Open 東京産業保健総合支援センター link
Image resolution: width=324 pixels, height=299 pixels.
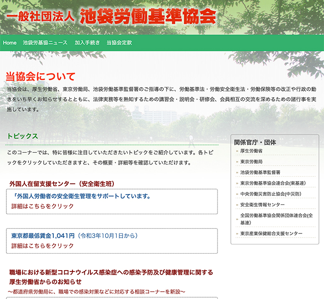point(271,233)
